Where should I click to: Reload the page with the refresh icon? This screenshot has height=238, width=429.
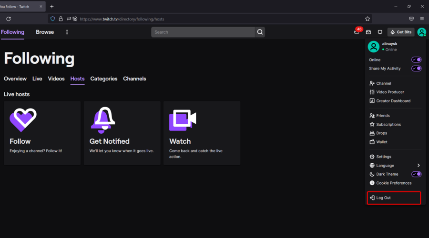click(9, 19)
